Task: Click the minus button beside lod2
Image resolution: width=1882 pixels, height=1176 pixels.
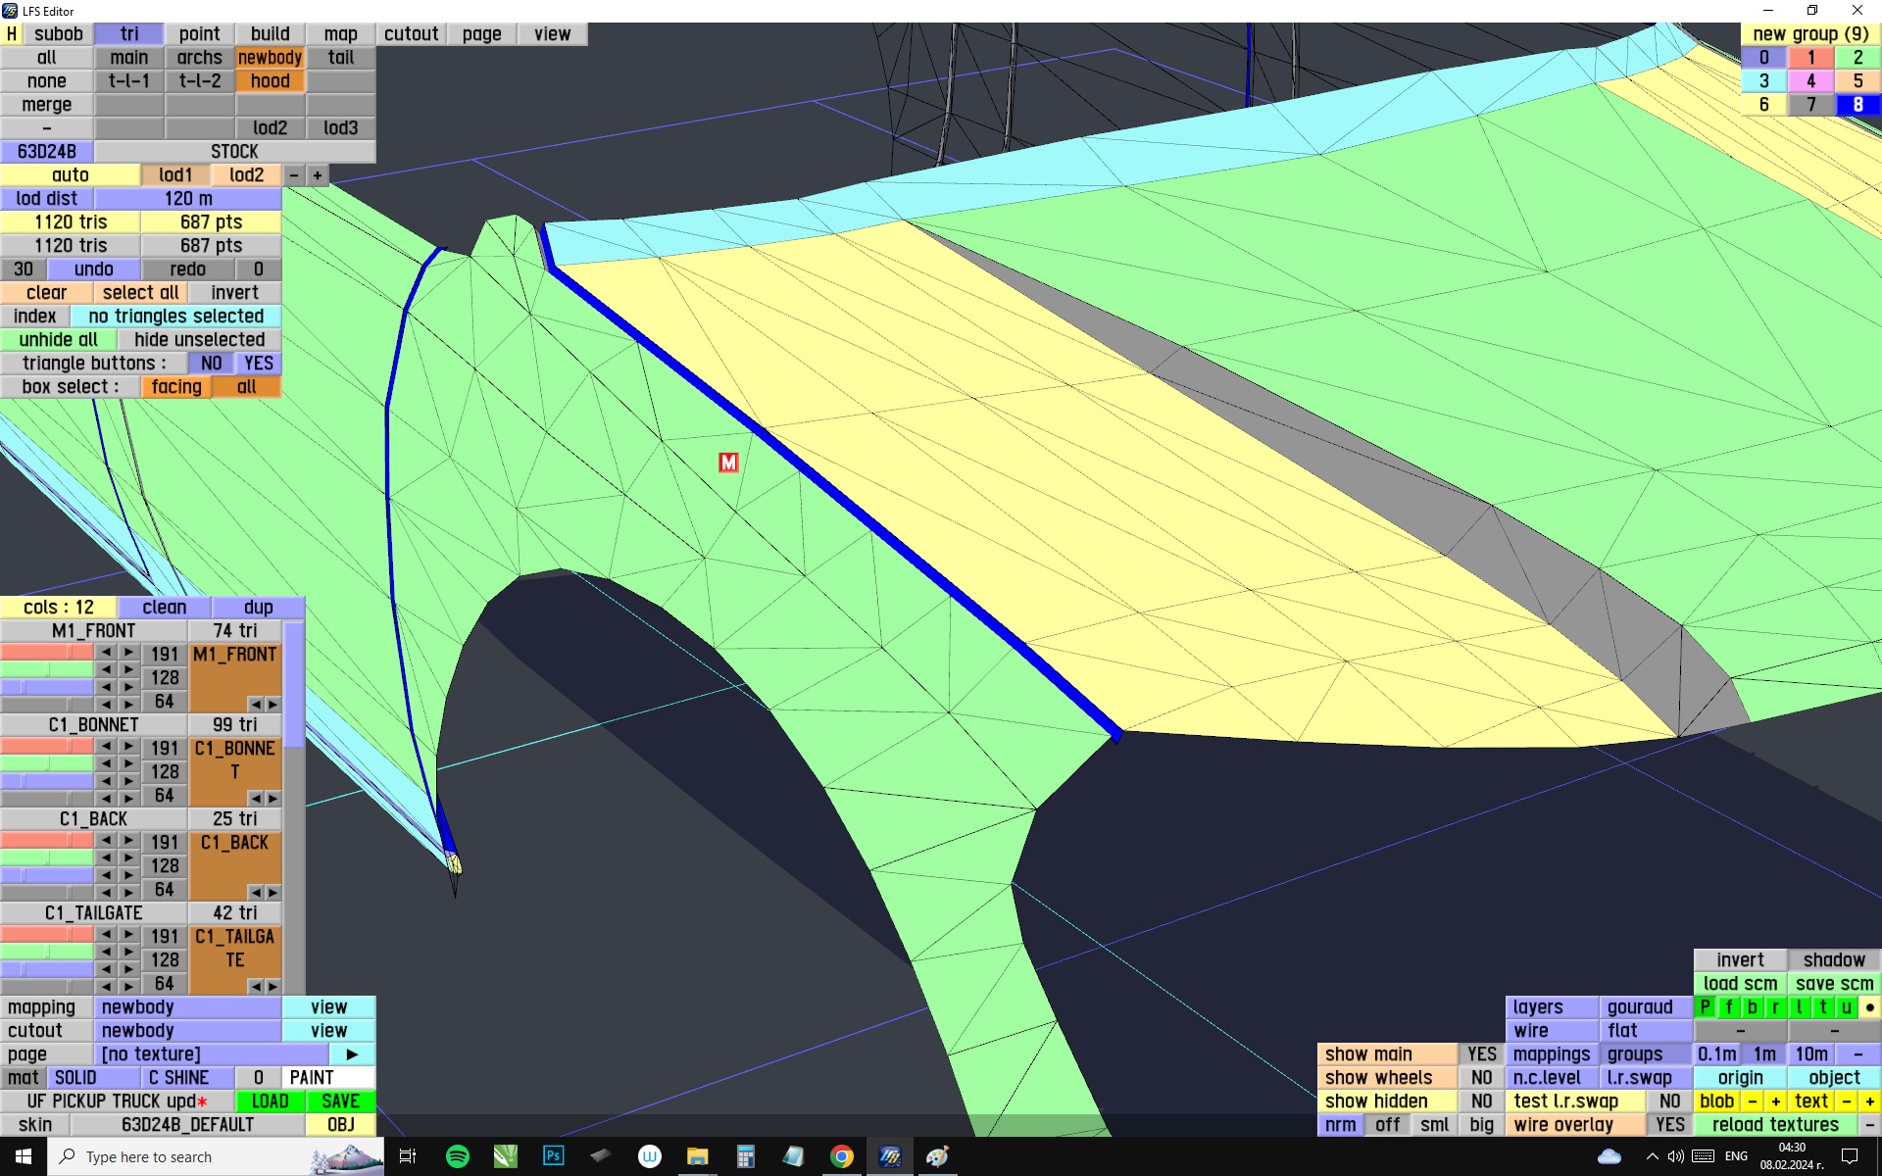Action: click(x=294, y=175)
